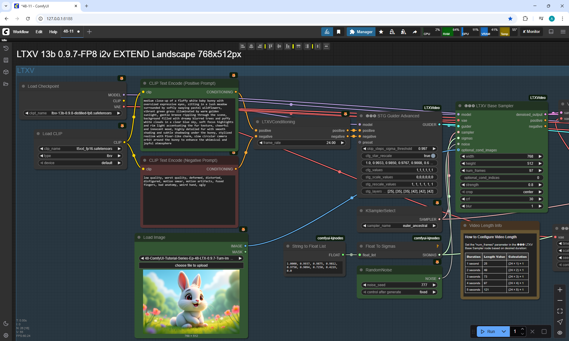Toggle dark theme moon icon
Viewport: 569px width, 341px height.
coord(6,324)
